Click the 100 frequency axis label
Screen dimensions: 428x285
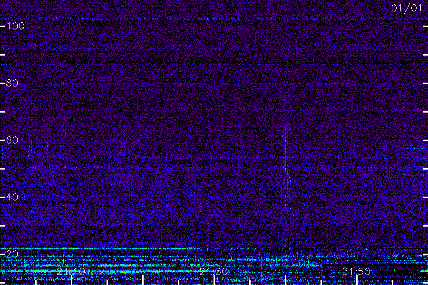coord(15,26)
